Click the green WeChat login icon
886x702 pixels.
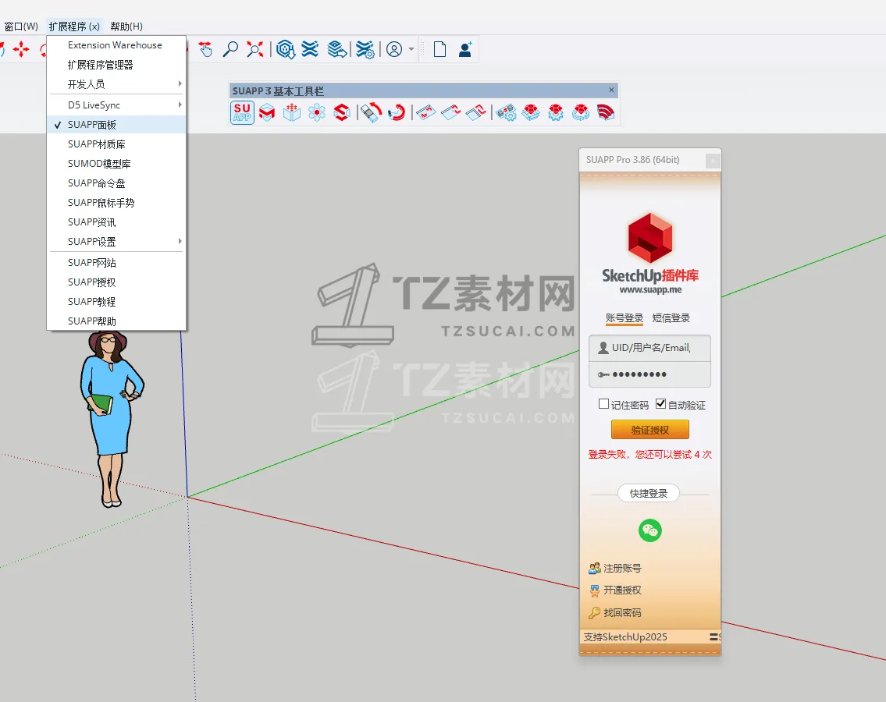[x=649, y=530]
